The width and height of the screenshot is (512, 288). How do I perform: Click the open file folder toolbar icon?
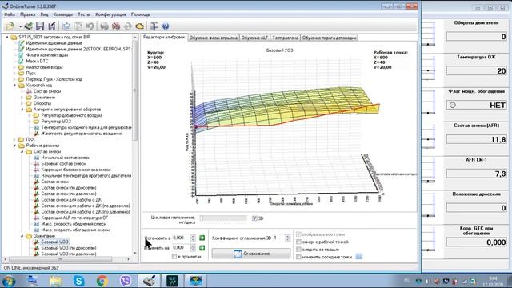[x=10, y=26]
